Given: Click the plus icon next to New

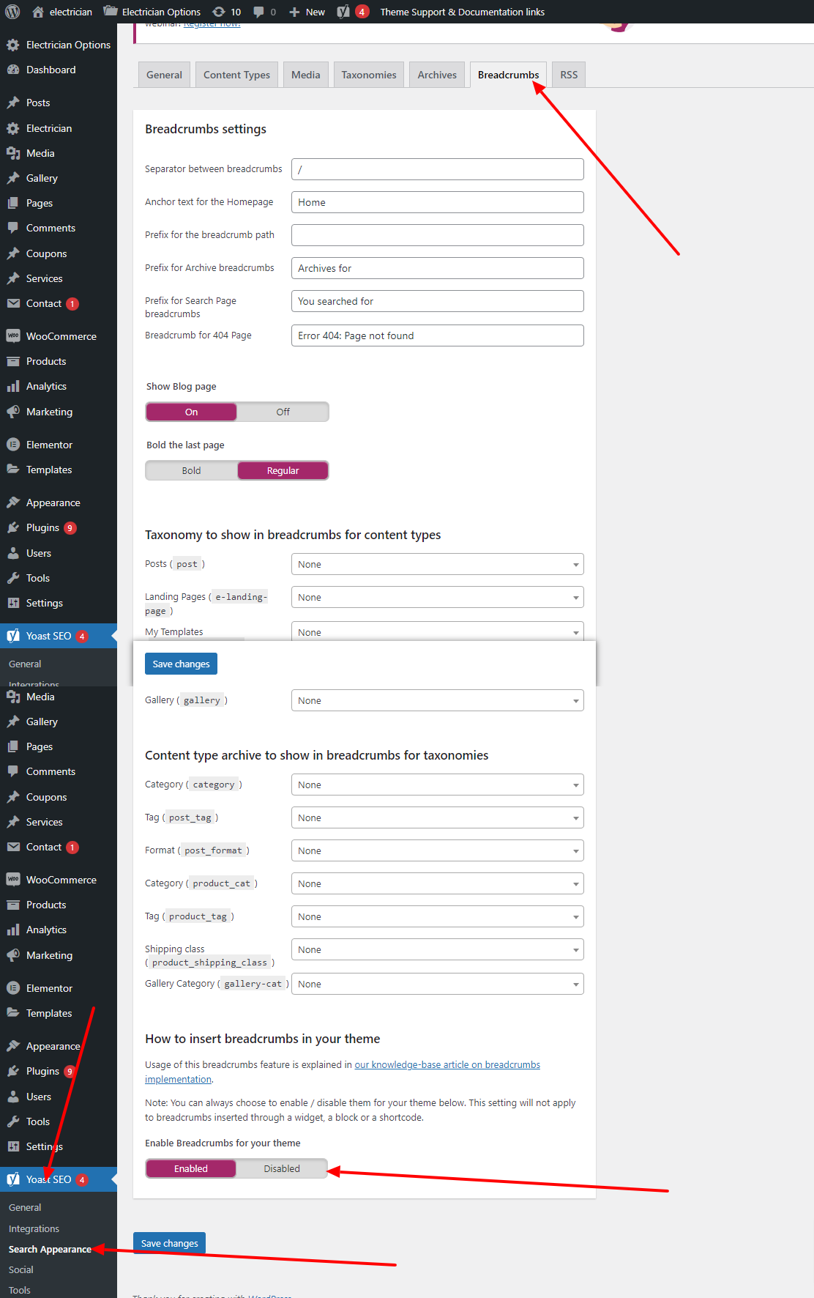Looking at the screenshot, I should coord(294,12).
